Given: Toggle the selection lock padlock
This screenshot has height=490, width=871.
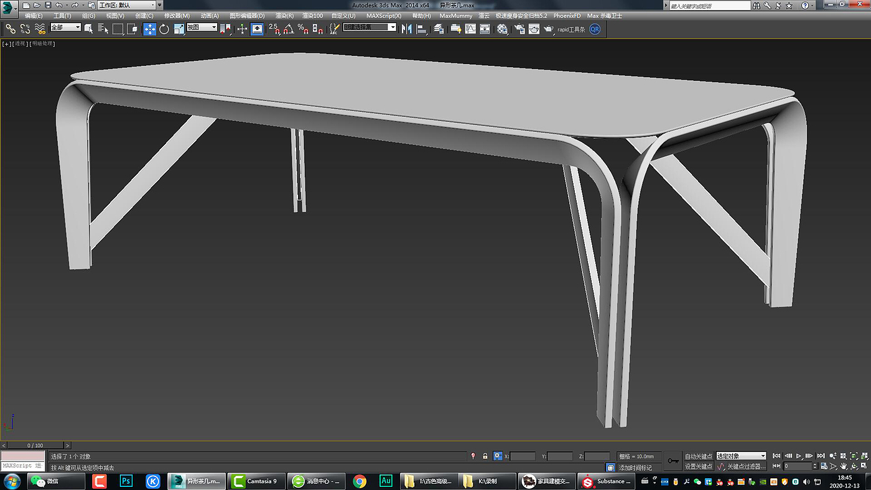Looking at the screenshot, I should [485, 456].
